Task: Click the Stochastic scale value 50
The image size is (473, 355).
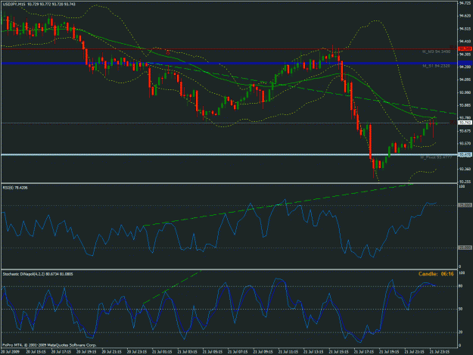Action: tap(461, 309)
